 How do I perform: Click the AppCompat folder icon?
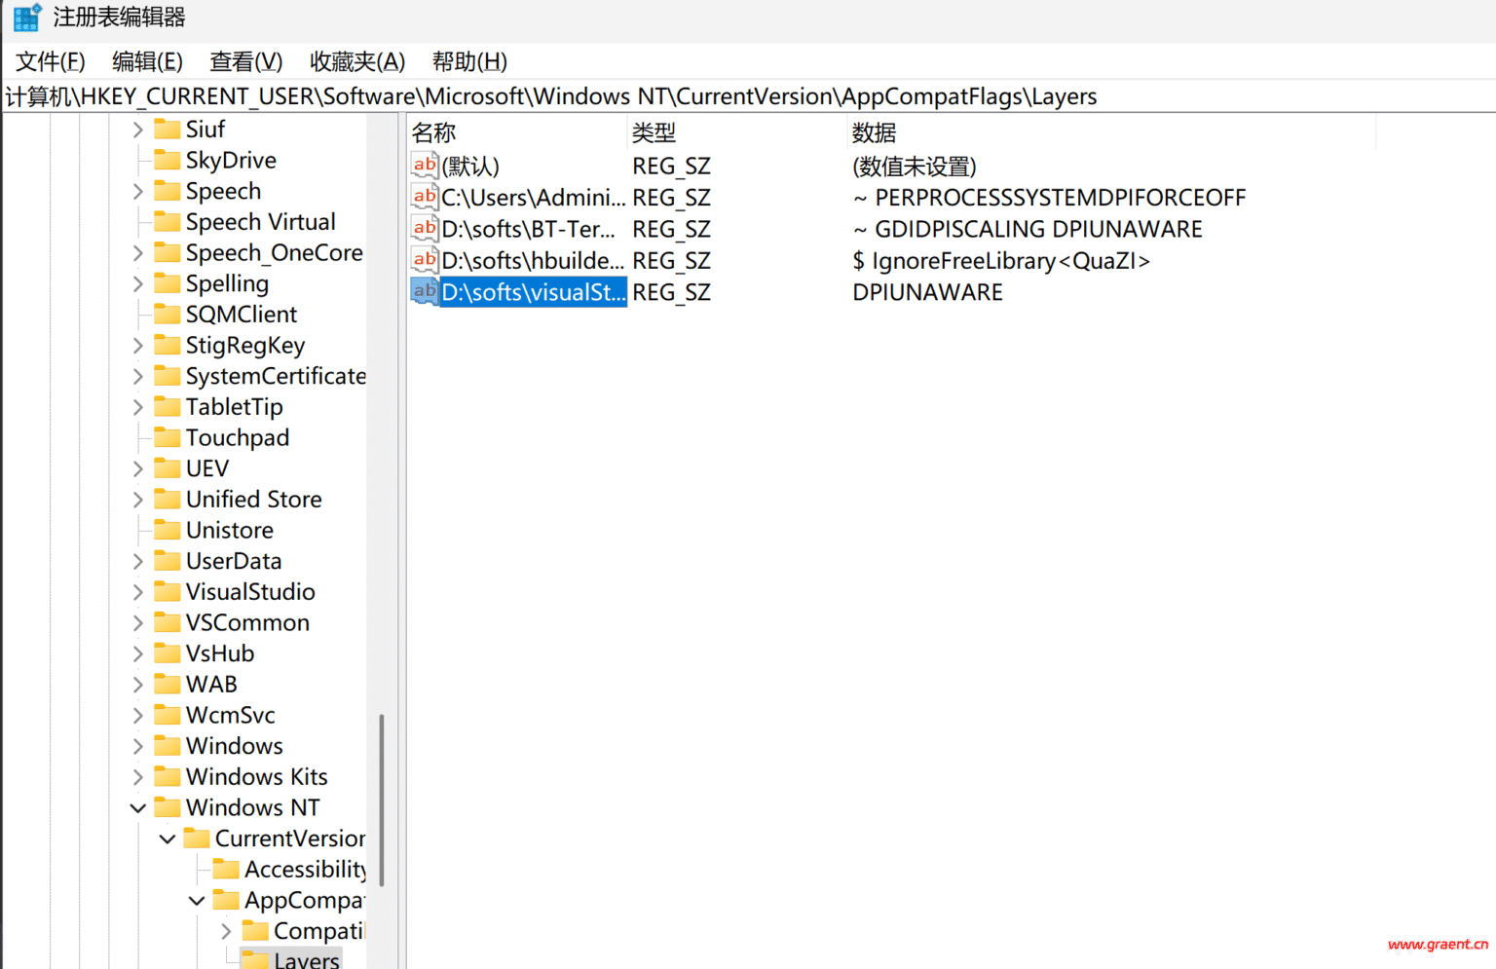(x=225, y=899)
